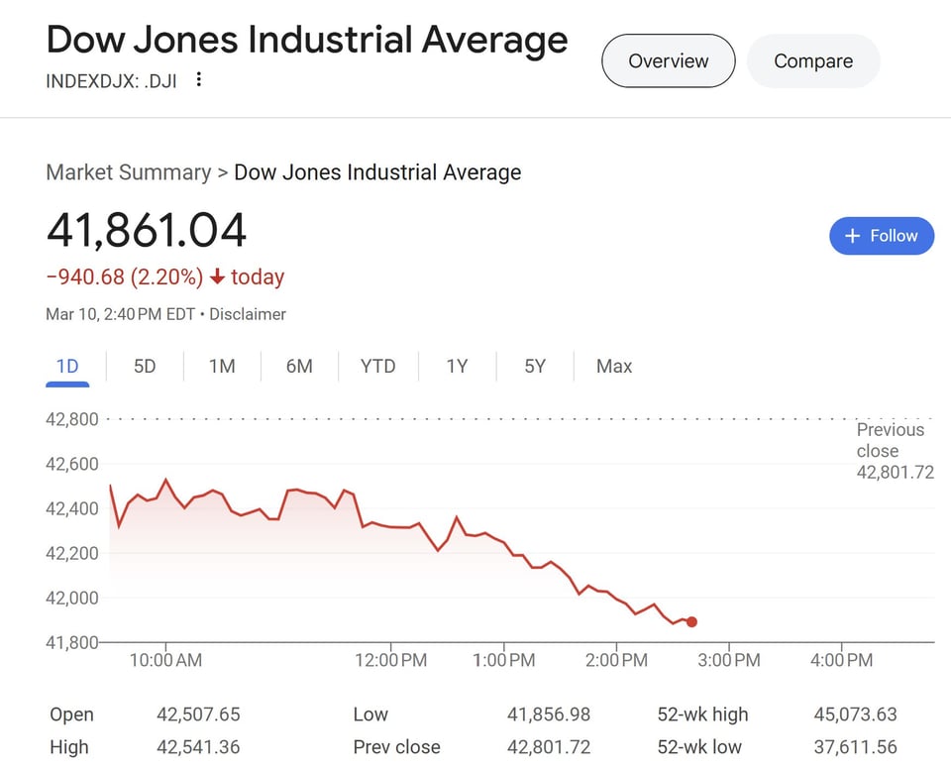Switch to the YTD chart range
Viewport: 951px width, 771px height.
[x=377, y=366]
